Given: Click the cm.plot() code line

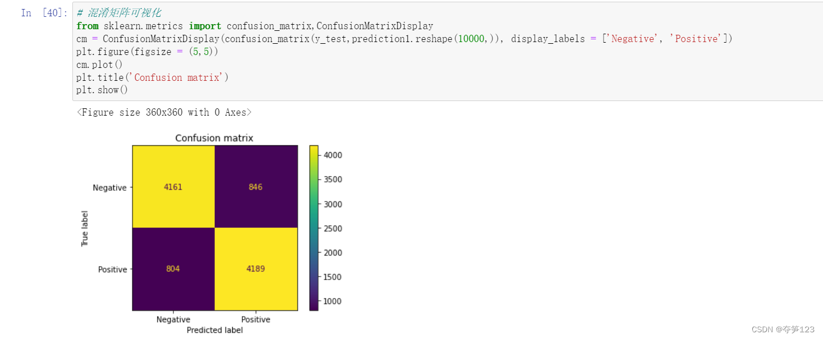Looking at the screenshot, I should click(99, 65).
